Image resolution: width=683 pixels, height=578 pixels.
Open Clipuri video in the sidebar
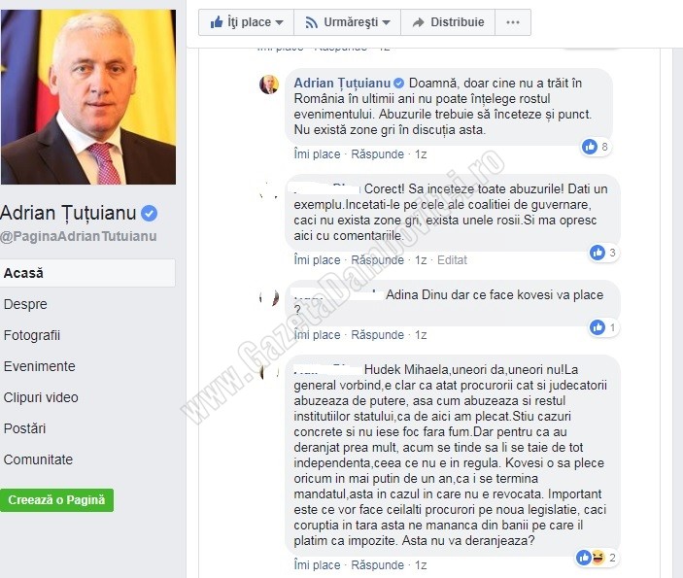[41, 397]
